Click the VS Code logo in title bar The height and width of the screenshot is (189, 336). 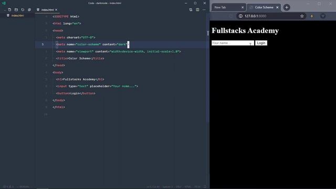pos(4,3)
